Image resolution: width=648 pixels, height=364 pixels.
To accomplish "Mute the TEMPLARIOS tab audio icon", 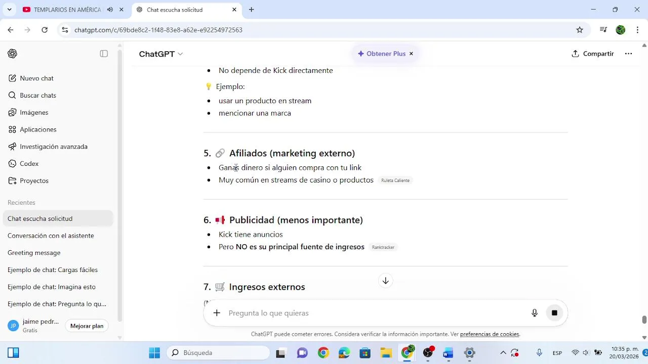I will click(110, 10).
